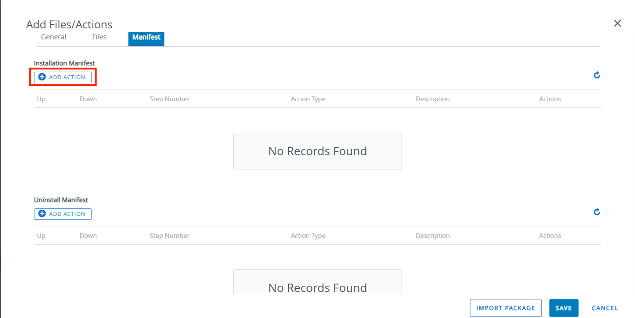This screenshot has width=635, height=318.
Task: Click the Import Package button
Action: coord(506,308)
